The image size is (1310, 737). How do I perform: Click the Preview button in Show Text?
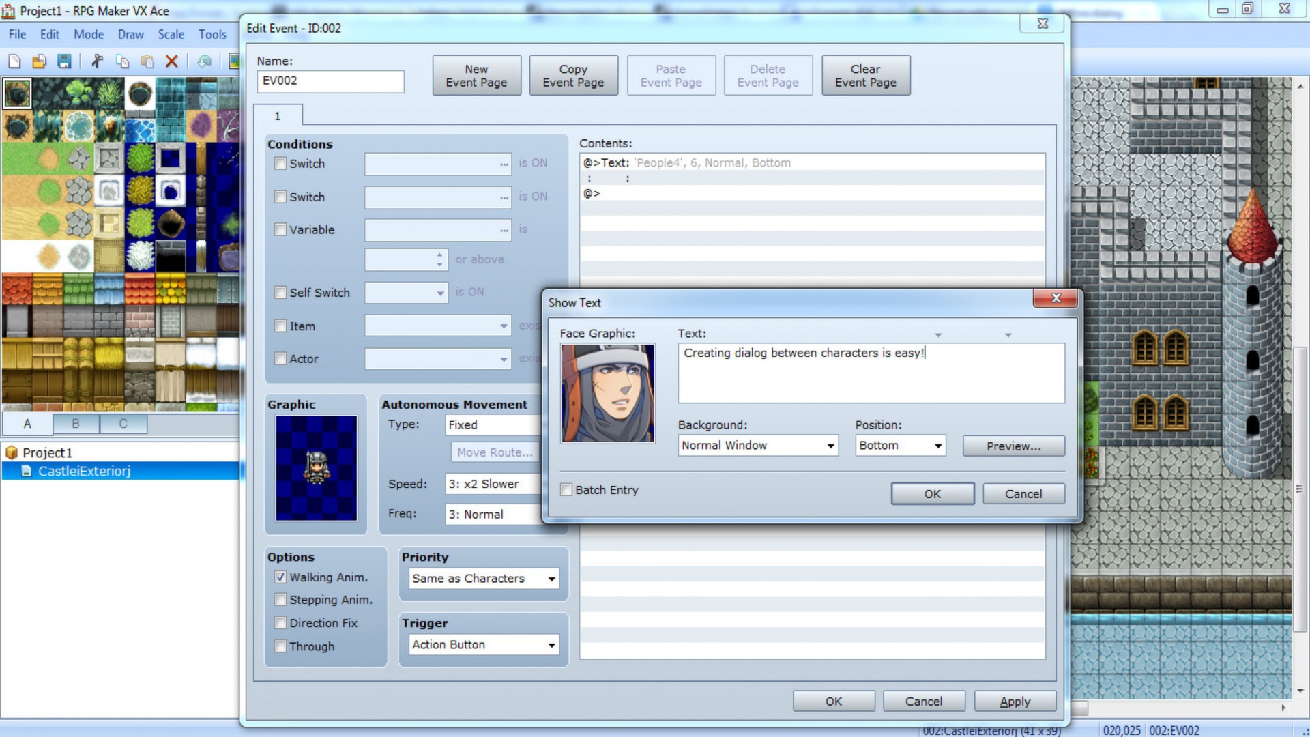[1013, 446]
